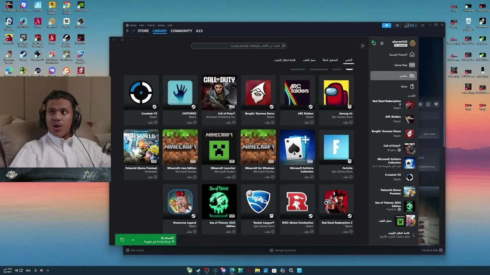This screenshot has width=490, height=275.
Task: Open Manage Downloads in the Steam footer
Action: 283,250
